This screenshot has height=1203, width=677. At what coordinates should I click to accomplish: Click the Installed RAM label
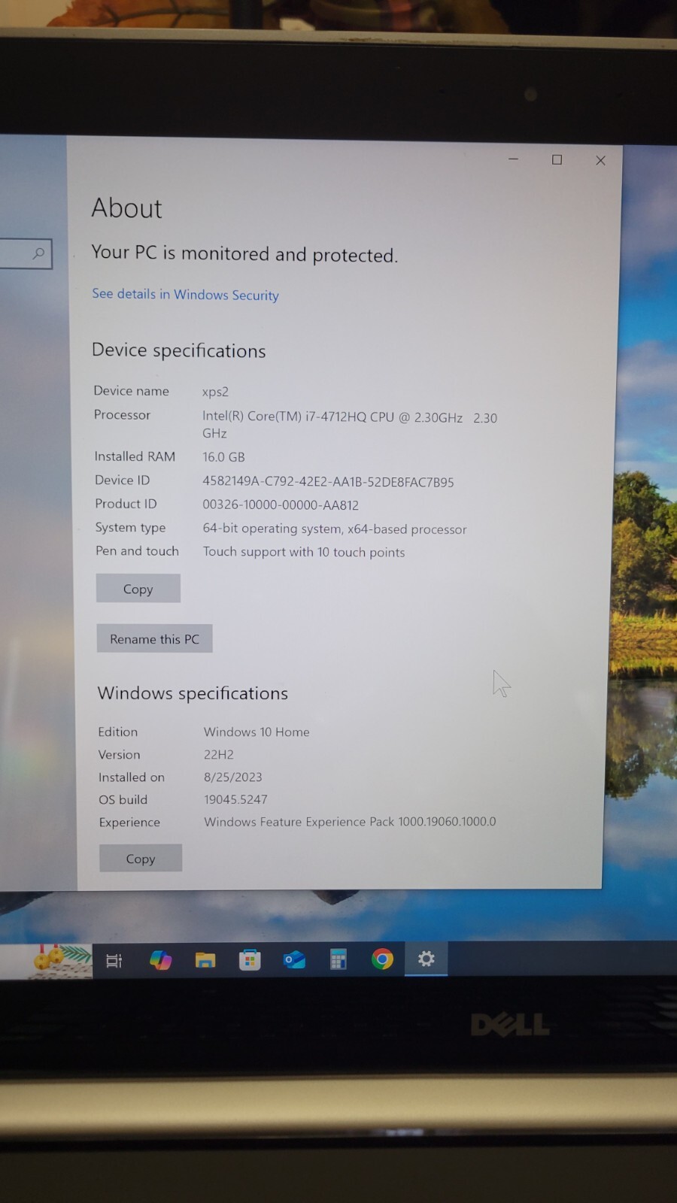[135, 456]
